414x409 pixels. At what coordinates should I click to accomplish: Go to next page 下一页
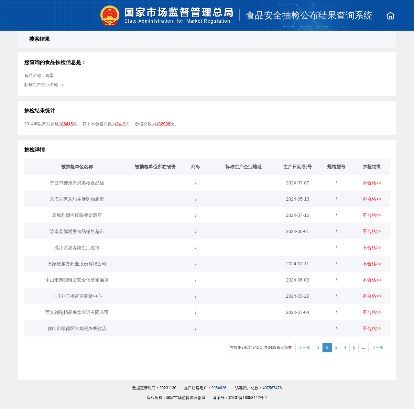377,348
